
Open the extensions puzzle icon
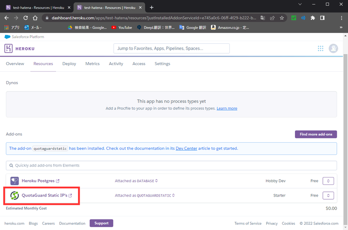point(313,18)
